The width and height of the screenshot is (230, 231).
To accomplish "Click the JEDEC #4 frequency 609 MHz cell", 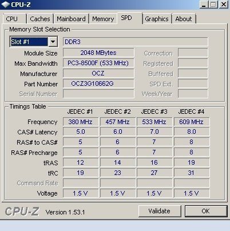I will pos(192,122).
